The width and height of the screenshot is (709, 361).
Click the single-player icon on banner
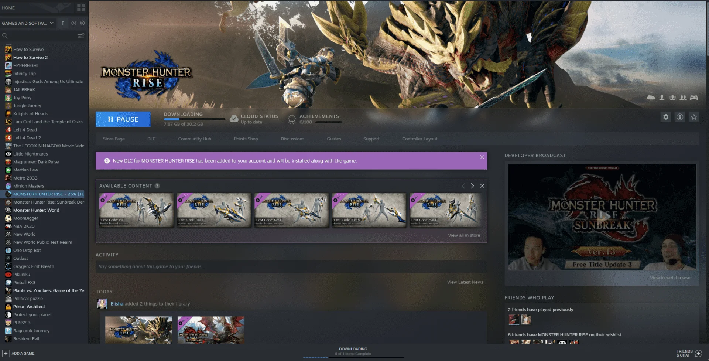point(662,98)
